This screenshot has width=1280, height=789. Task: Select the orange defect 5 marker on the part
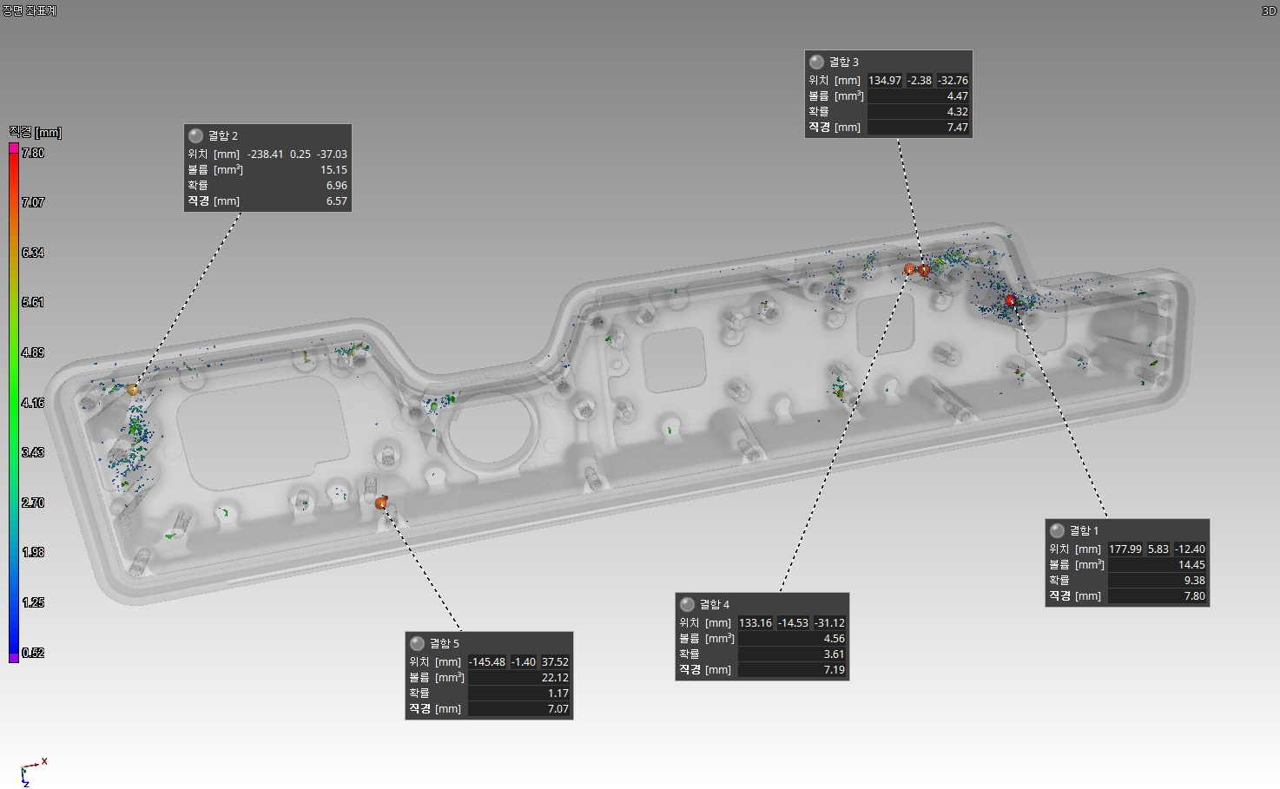(x=381, y=503)
